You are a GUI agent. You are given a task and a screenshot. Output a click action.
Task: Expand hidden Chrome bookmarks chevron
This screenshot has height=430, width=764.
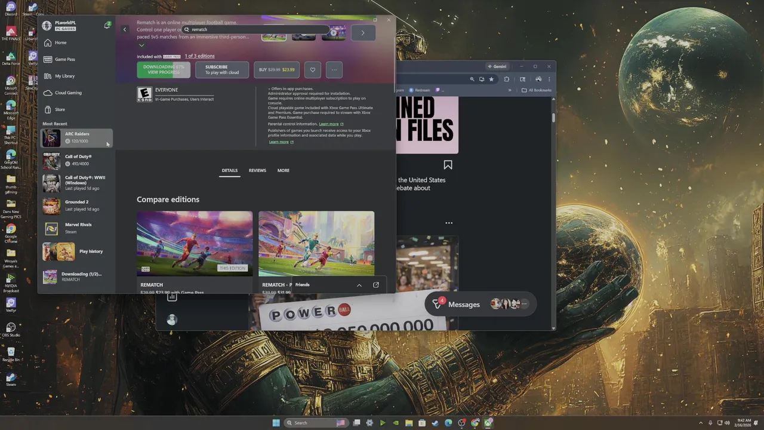coord(510,90)
